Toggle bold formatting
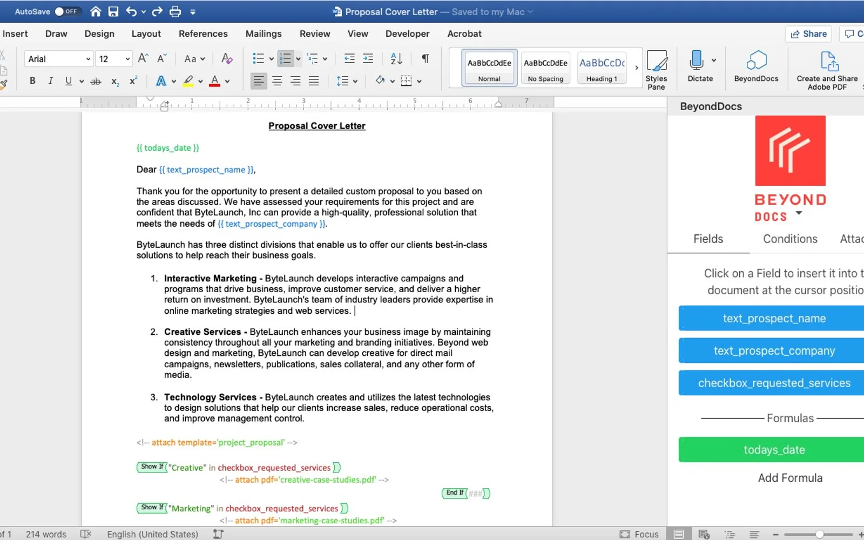This screenshot has height=540, width=864. [x=32, y=80]
